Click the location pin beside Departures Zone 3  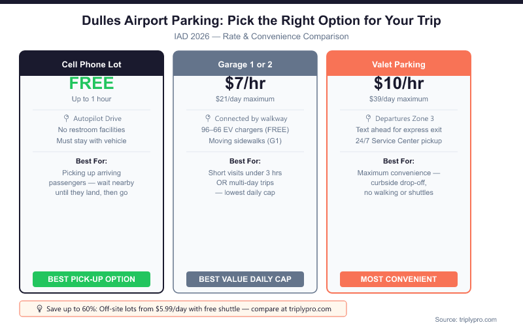pos(360,118)
